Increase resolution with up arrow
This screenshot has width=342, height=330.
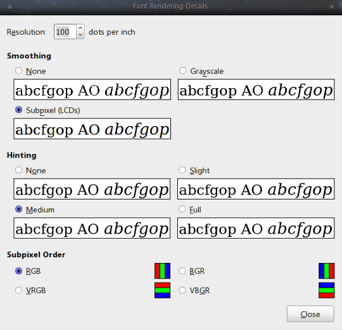pos(80,28)
